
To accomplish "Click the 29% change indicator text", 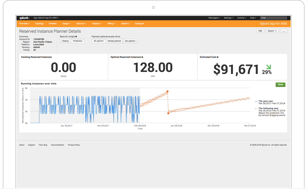I will [267, 72].
